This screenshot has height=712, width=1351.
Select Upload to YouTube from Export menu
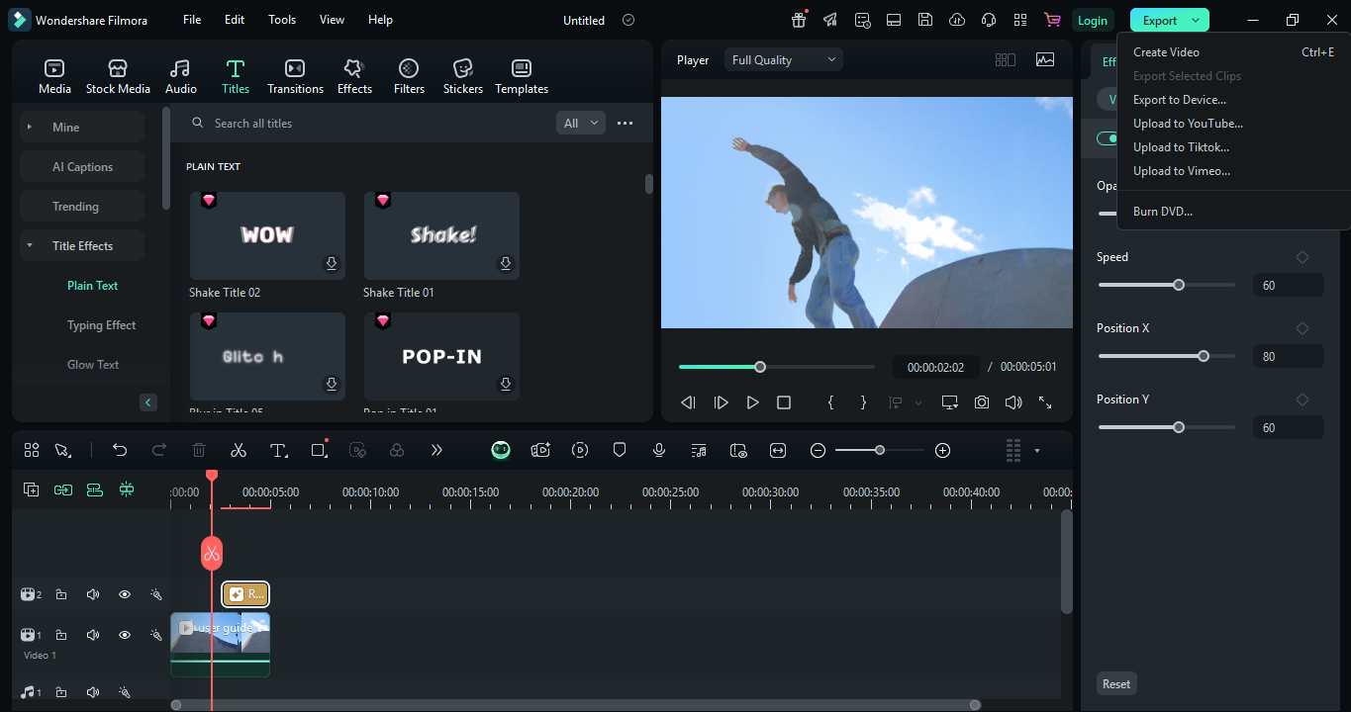click(x=1188, y=124)
